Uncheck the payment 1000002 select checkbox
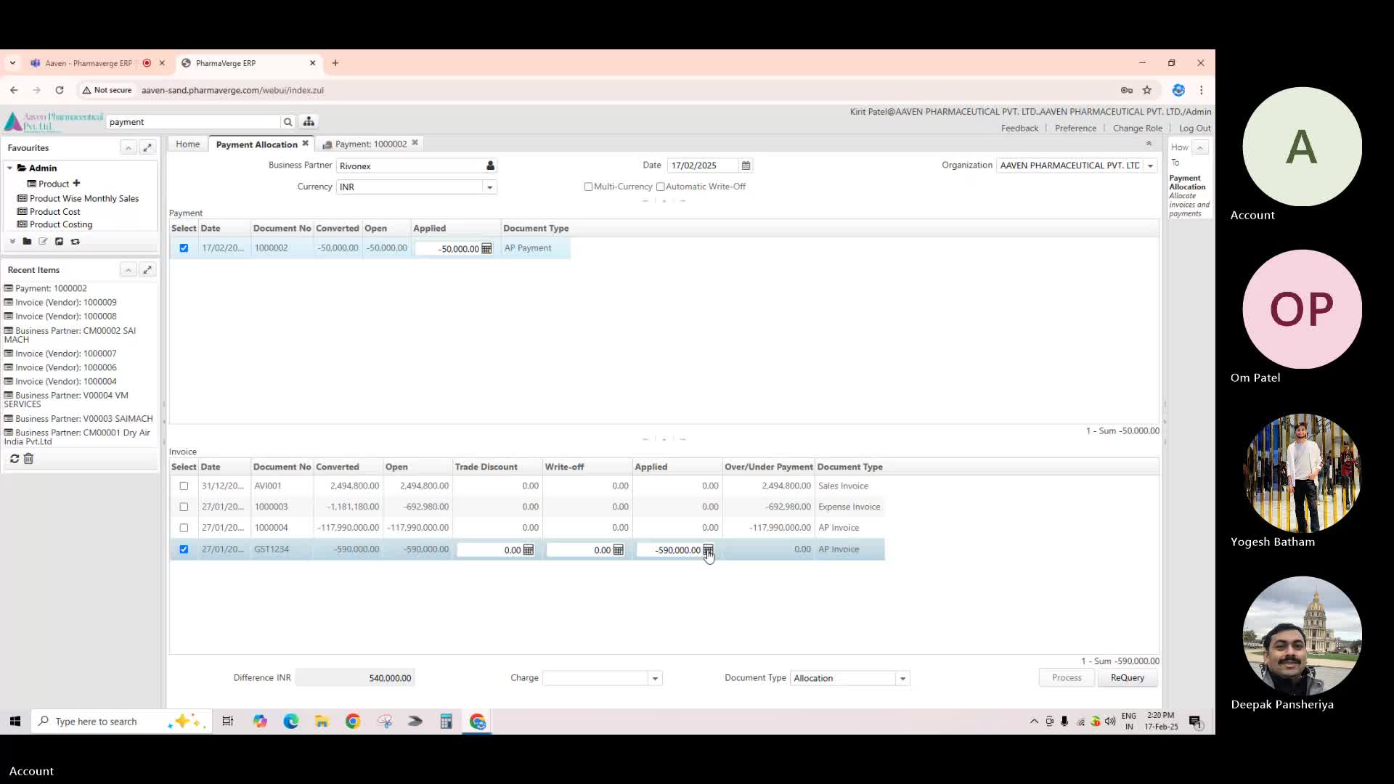Image resolution: width=1394 pixels, height=784 pixels. (x=184, y=248)
